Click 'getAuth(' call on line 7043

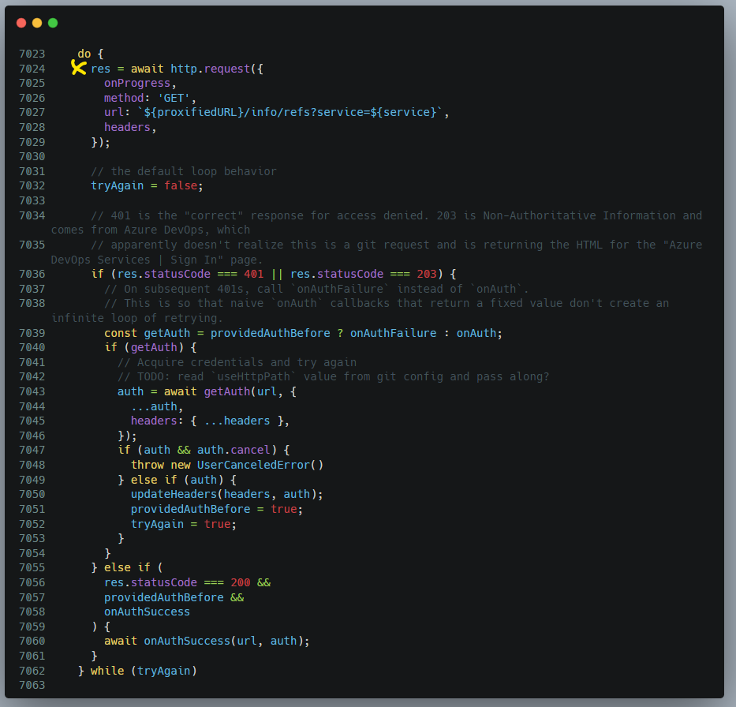pyautogui.click(x=230, y=391)
